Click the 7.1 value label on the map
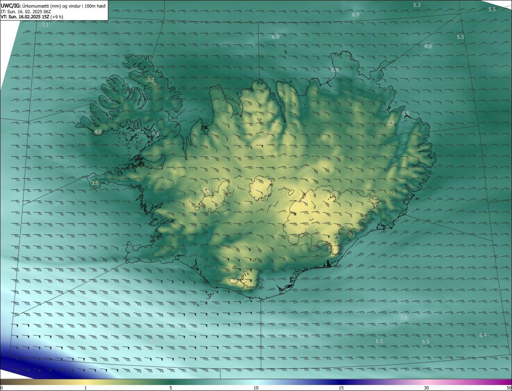This screenshot has width=512, height=391. 45,25
